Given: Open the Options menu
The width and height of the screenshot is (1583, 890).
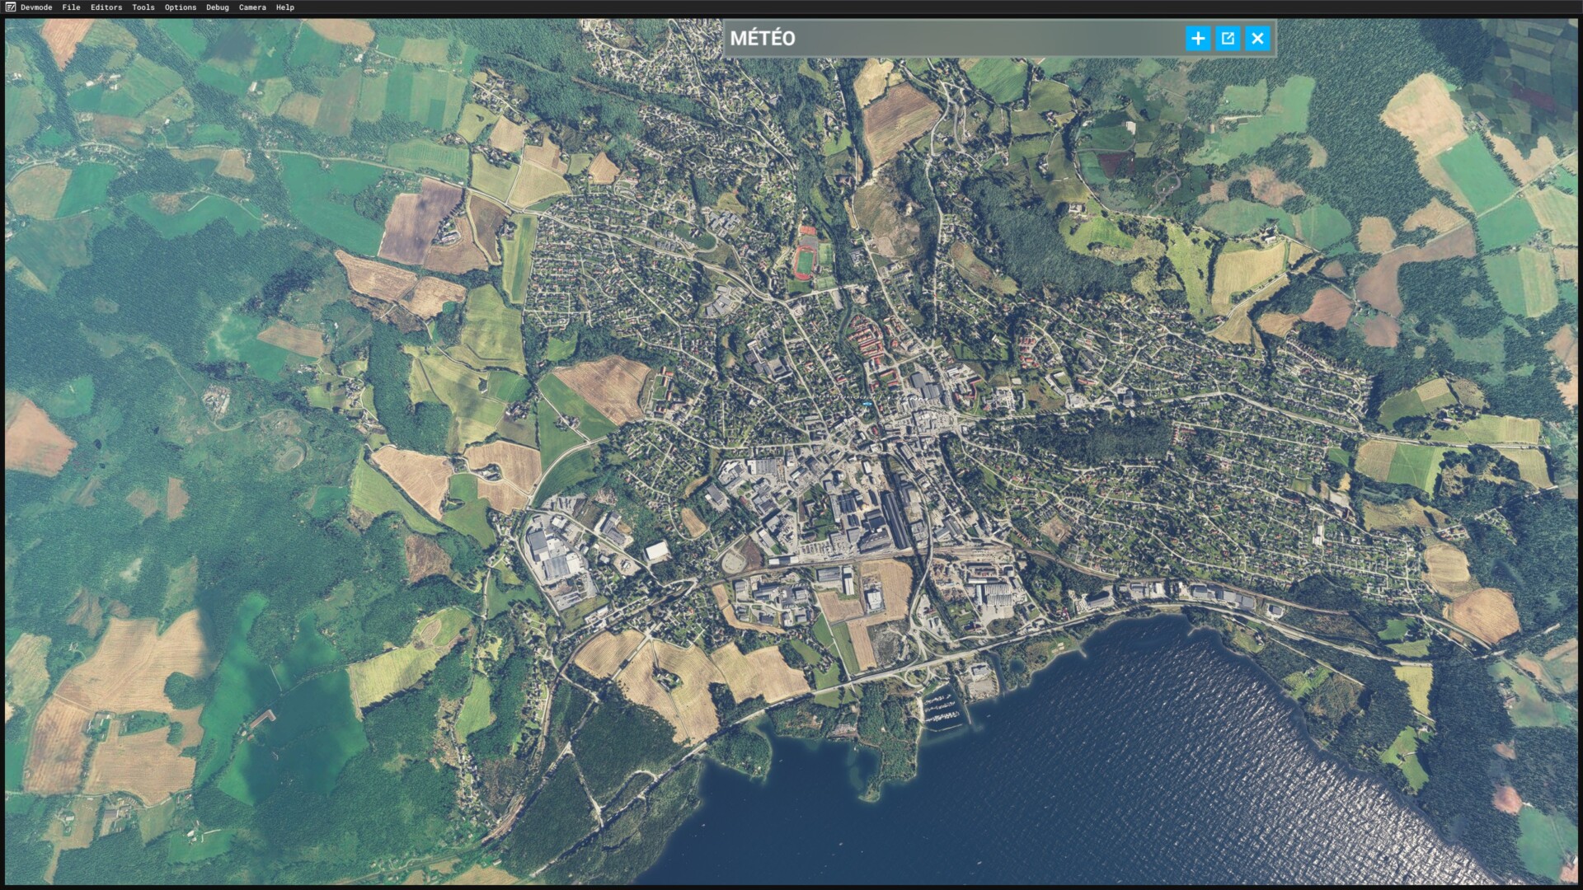Looking at the screenshot, I should click(x=180, y=7).
